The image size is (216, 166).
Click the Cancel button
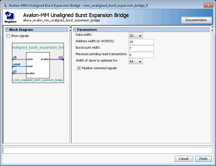184,159
